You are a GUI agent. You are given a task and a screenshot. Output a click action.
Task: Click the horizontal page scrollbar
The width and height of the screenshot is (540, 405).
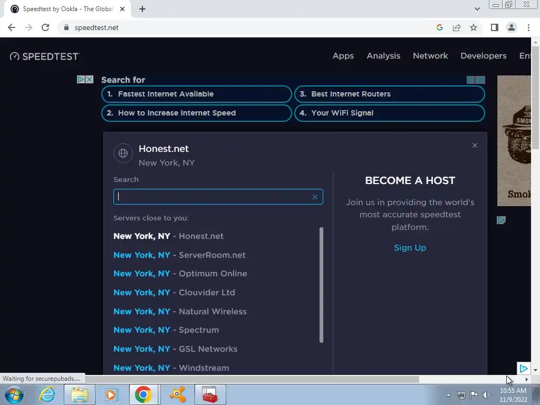252,379
